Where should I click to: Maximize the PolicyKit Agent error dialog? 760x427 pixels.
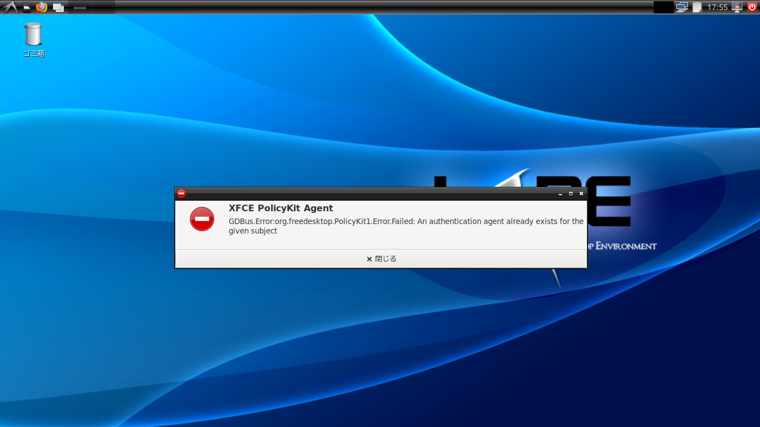click(x=571, y=193)
